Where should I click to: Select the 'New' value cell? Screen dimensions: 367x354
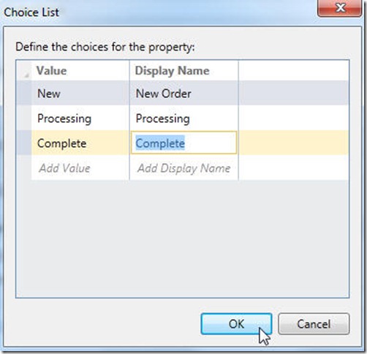click(x=80, y=93)
